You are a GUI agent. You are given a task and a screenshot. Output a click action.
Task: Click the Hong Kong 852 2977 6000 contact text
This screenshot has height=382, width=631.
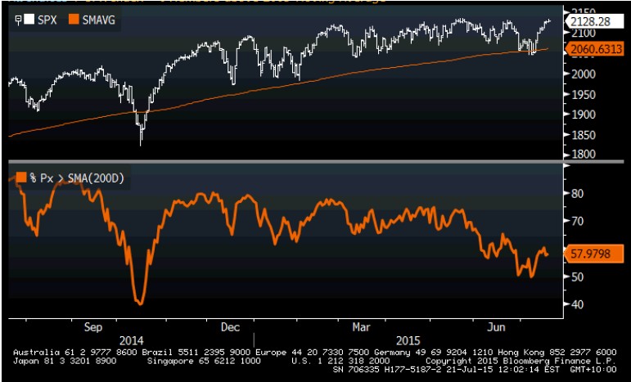point(557,353)
